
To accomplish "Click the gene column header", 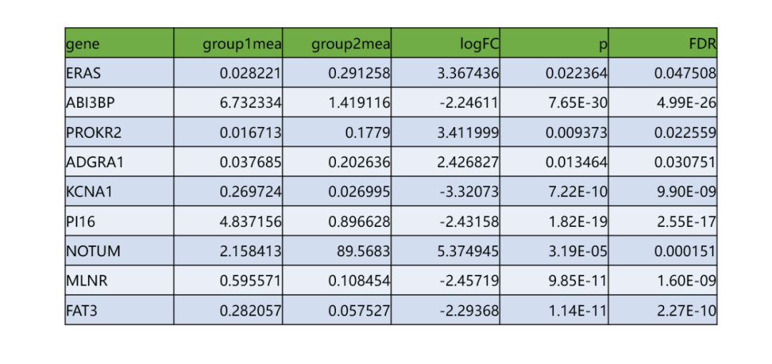I will [119, 44].
